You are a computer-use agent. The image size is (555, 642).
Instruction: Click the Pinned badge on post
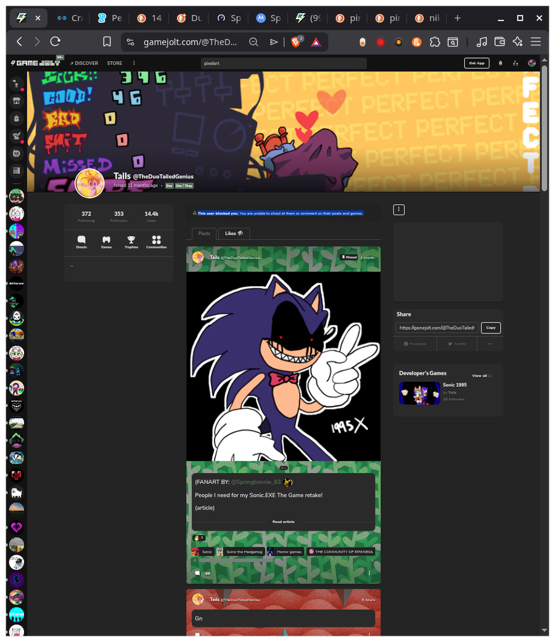(348, 257)
